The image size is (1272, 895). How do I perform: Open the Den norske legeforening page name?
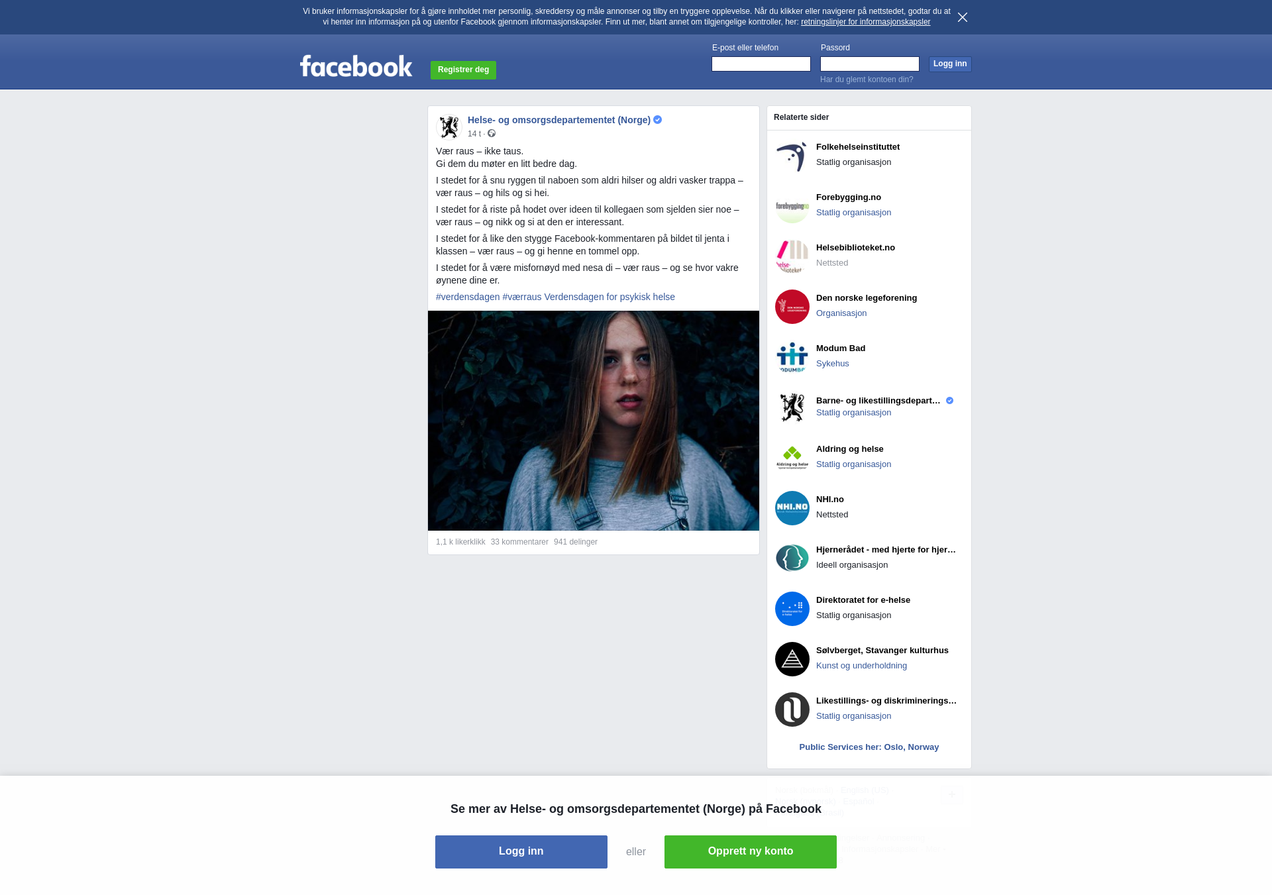867,298
